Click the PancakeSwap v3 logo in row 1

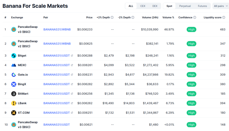14,29
